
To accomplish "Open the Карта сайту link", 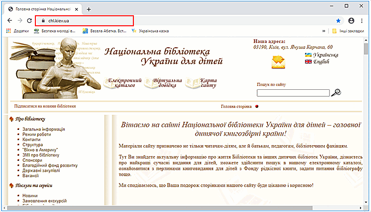I will coord(201,83).
